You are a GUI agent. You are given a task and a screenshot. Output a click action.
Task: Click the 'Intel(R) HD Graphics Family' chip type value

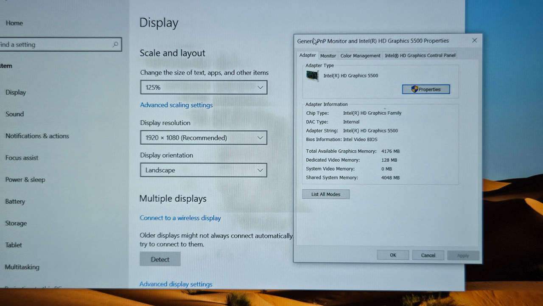pyautogui.click(x=372, y=113)
